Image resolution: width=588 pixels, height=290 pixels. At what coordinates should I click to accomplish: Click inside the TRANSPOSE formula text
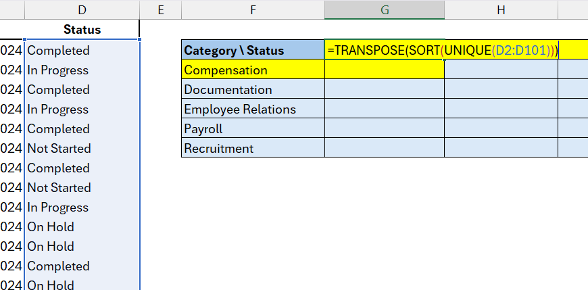443,50
